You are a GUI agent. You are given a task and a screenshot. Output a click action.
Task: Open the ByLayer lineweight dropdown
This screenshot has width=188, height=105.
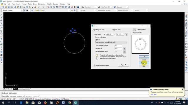[125, 10]
